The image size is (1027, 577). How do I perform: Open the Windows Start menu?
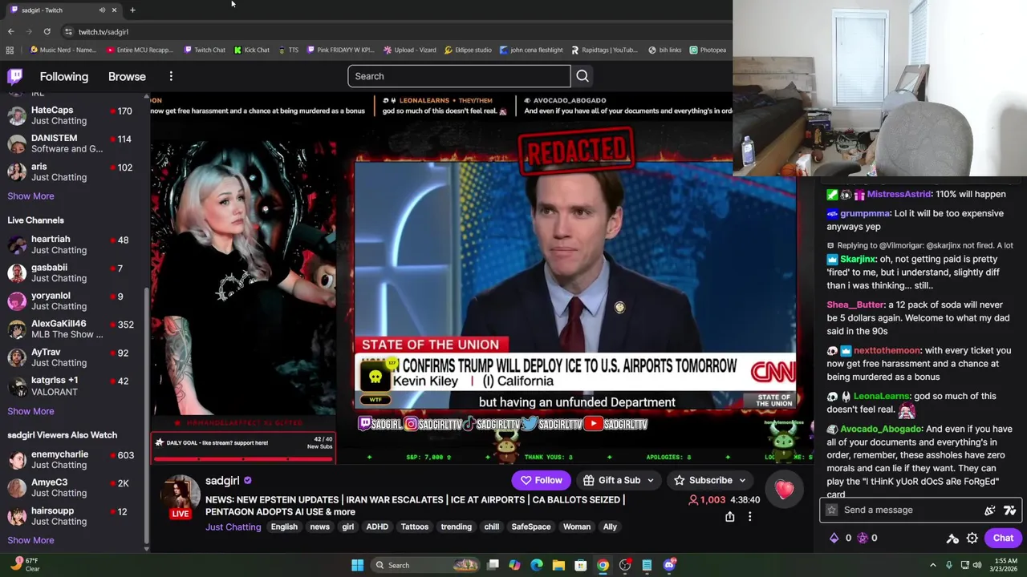[357, 565]
